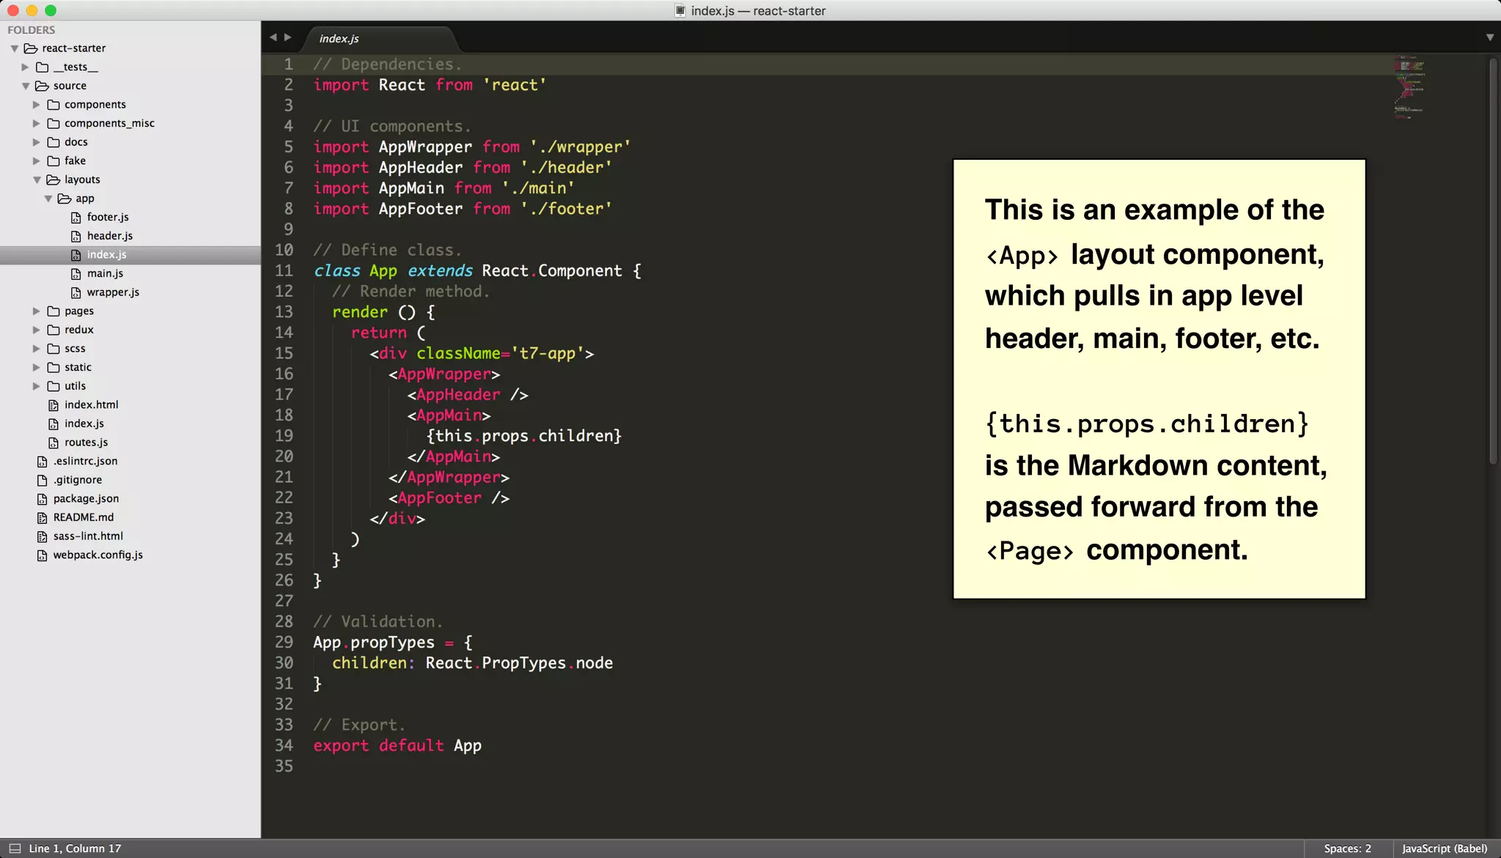Screen dimensions: 1501x858
Task: Select index.js in the app folder
Action: tap(107, 255)
